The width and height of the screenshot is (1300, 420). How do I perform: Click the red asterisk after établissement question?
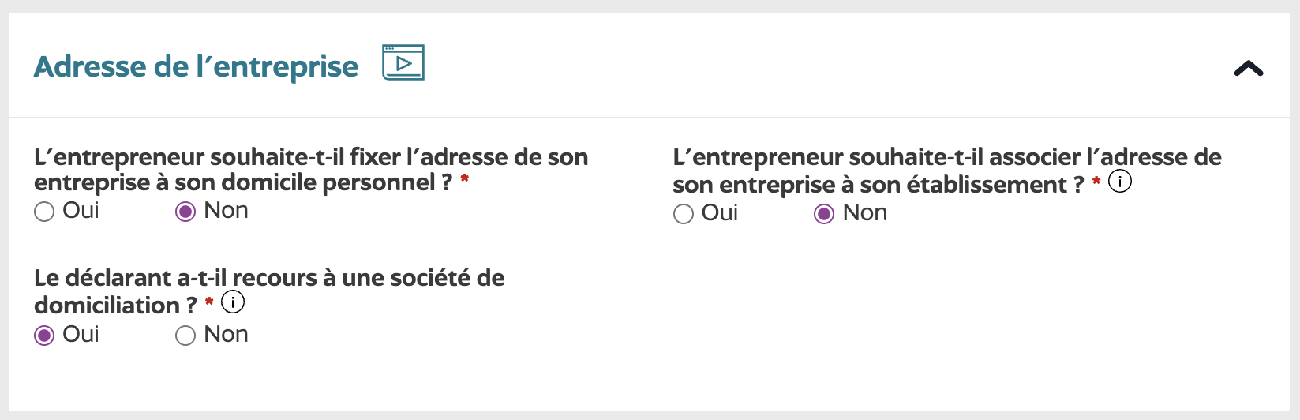click(1096, 182)
